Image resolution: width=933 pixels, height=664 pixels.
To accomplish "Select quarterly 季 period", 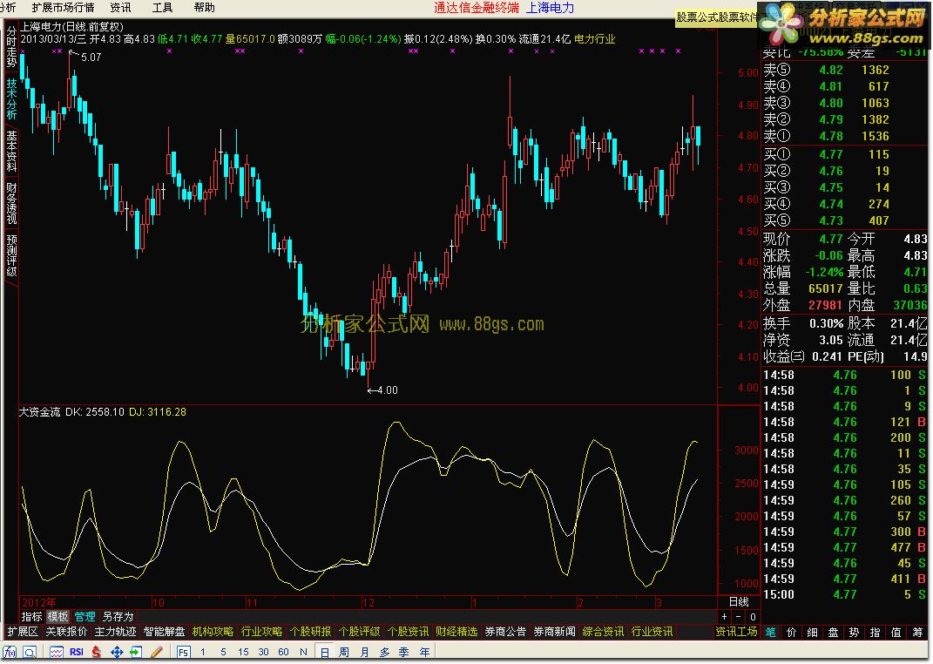I will coord(404,652).
